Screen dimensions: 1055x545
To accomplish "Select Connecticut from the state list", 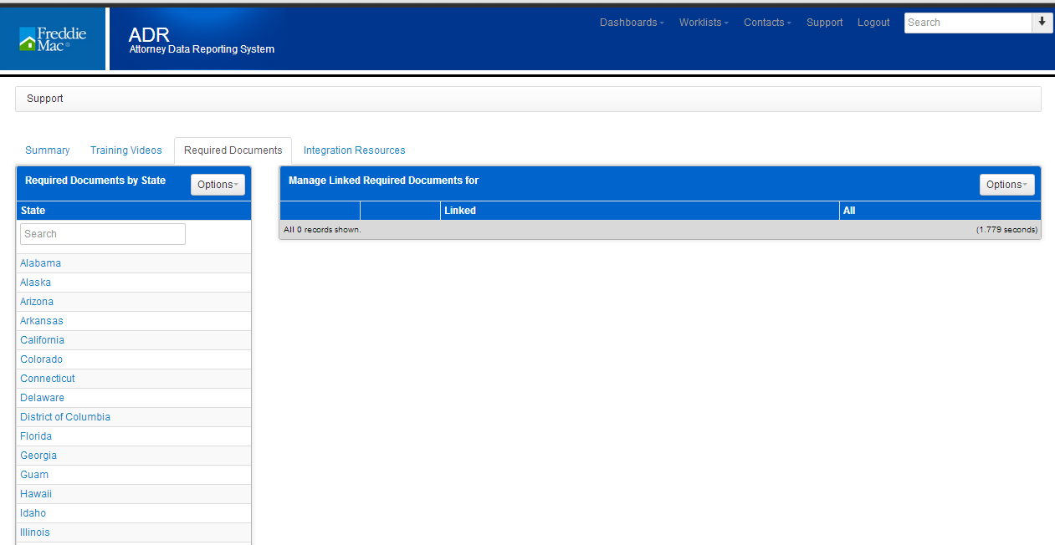I will (48, 379).
